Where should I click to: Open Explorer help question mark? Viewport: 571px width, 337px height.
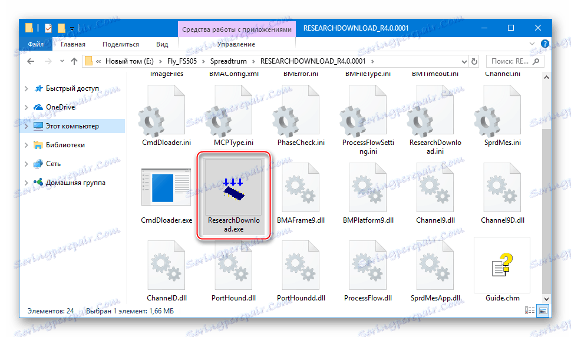[x=545, y=44]
